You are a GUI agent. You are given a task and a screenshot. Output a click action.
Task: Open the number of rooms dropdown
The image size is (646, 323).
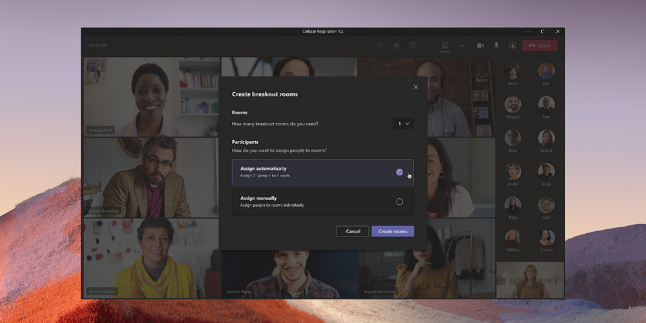403,123
